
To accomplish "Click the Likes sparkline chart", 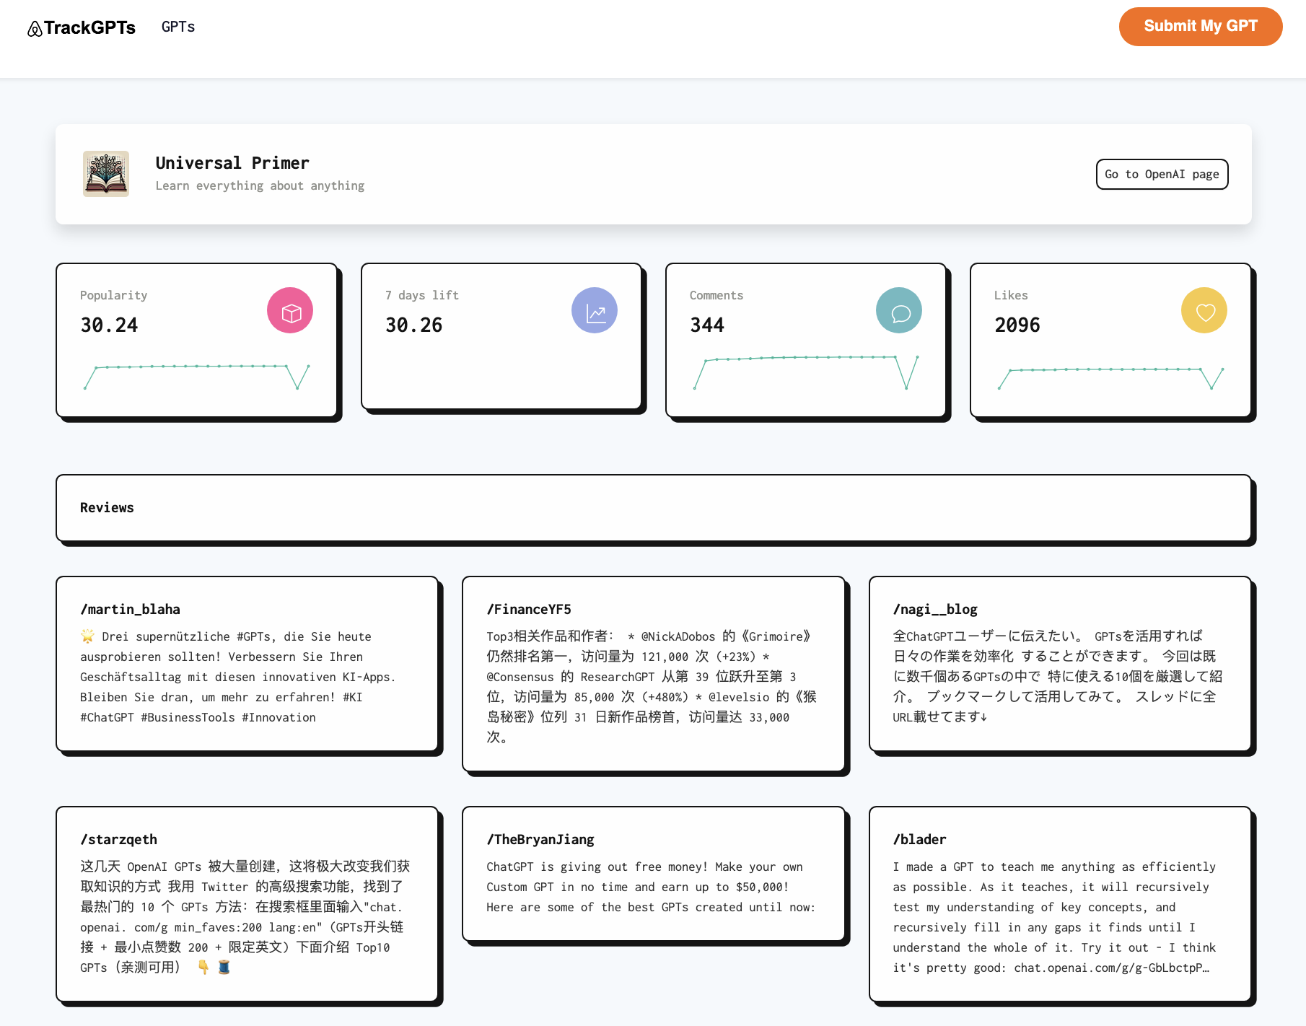I will pos(1111,378).
